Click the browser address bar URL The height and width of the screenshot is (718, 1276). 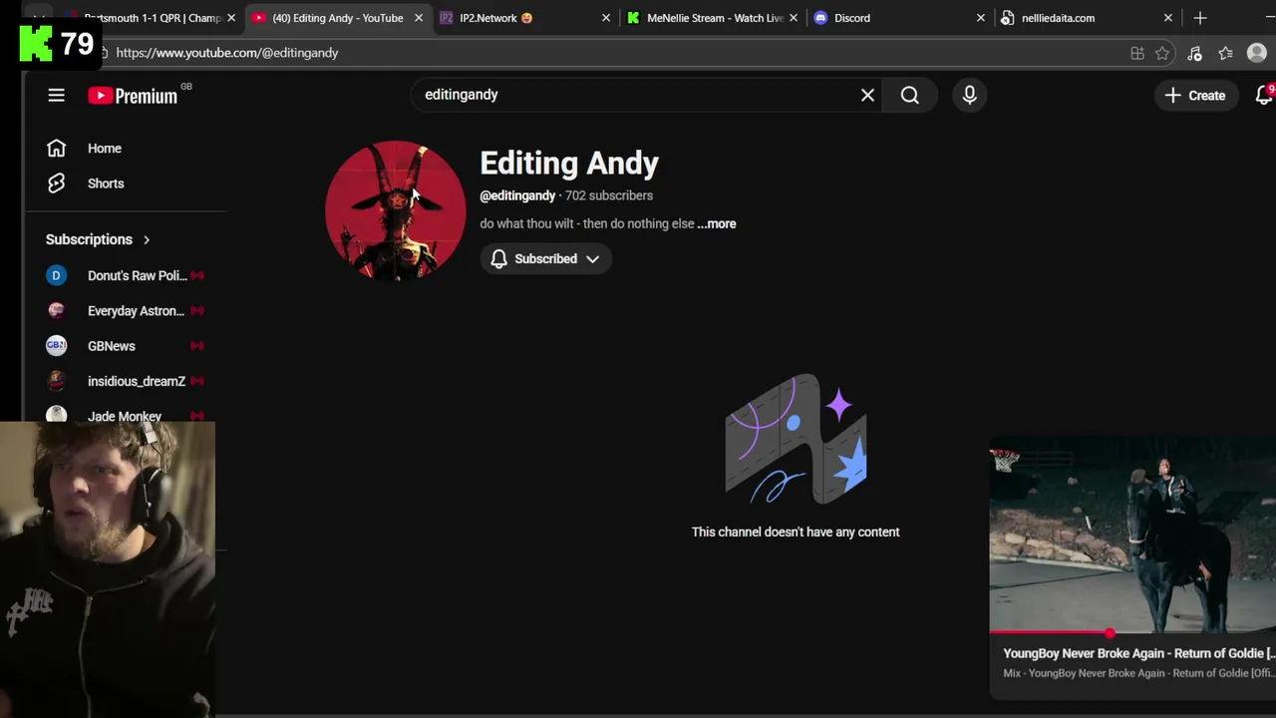point(227,53)
